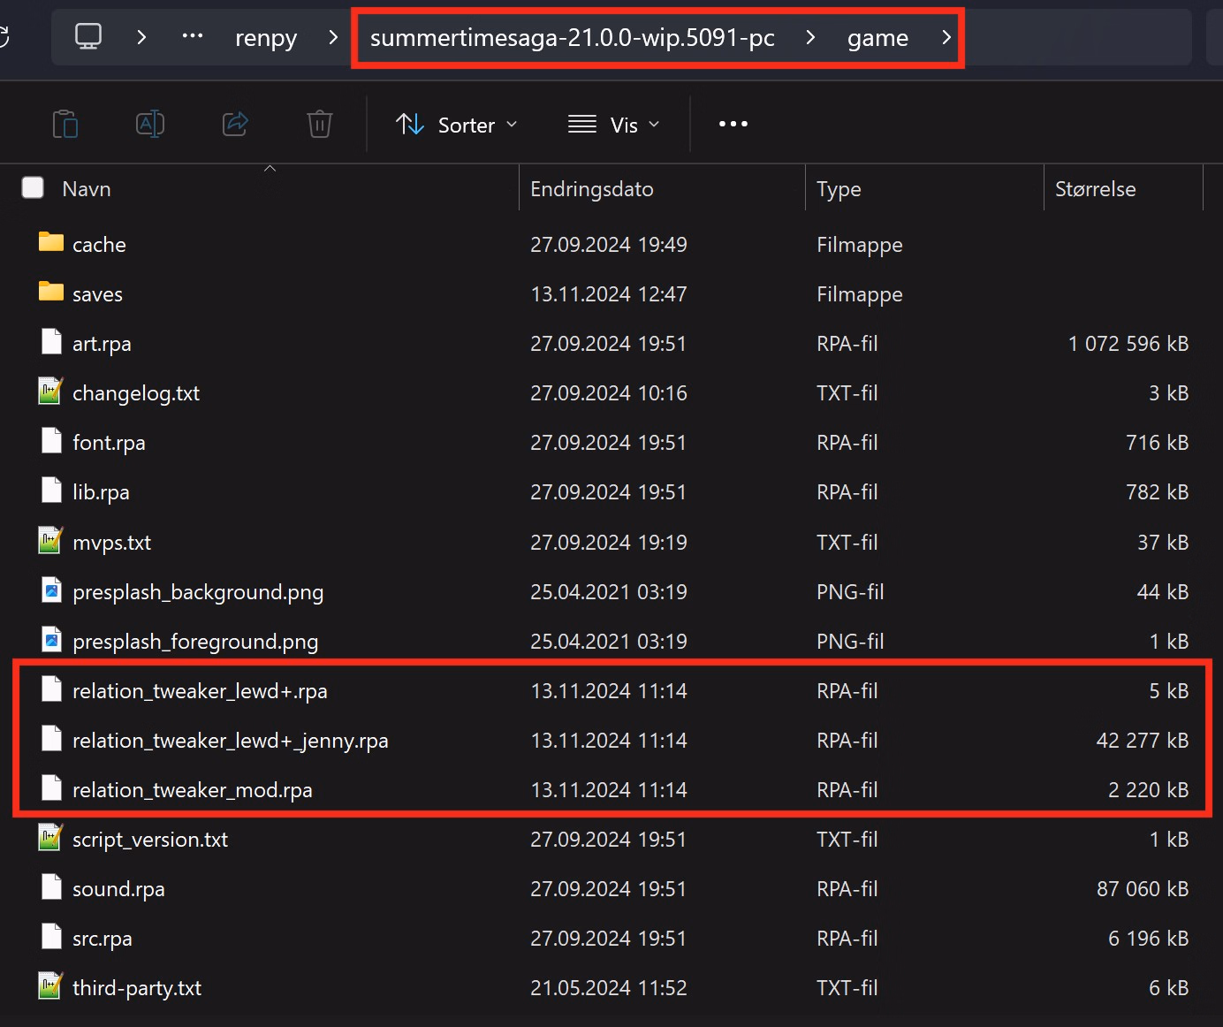
Task: Open the toolbar's more options ellipsis
Action: 733,124
